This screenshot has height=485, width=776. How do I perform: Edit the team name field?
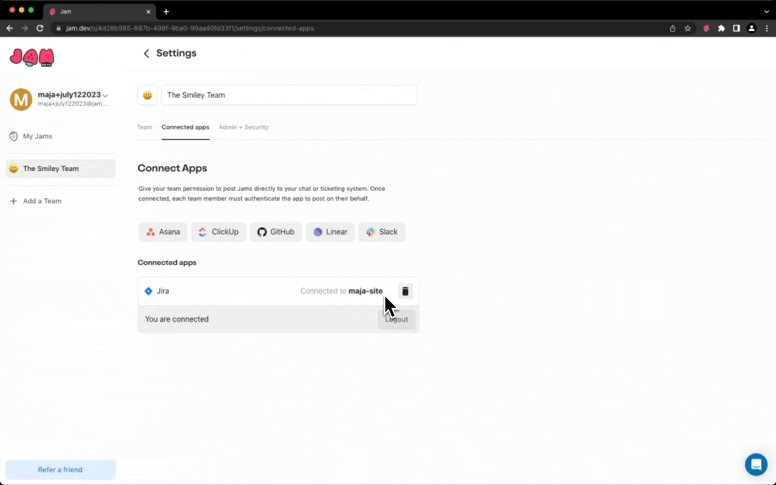click(x=289, y=95)
